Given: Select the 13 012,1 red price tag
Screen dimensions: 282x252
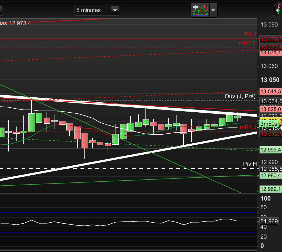Looking at the screenshot, I should click(271, 134).
